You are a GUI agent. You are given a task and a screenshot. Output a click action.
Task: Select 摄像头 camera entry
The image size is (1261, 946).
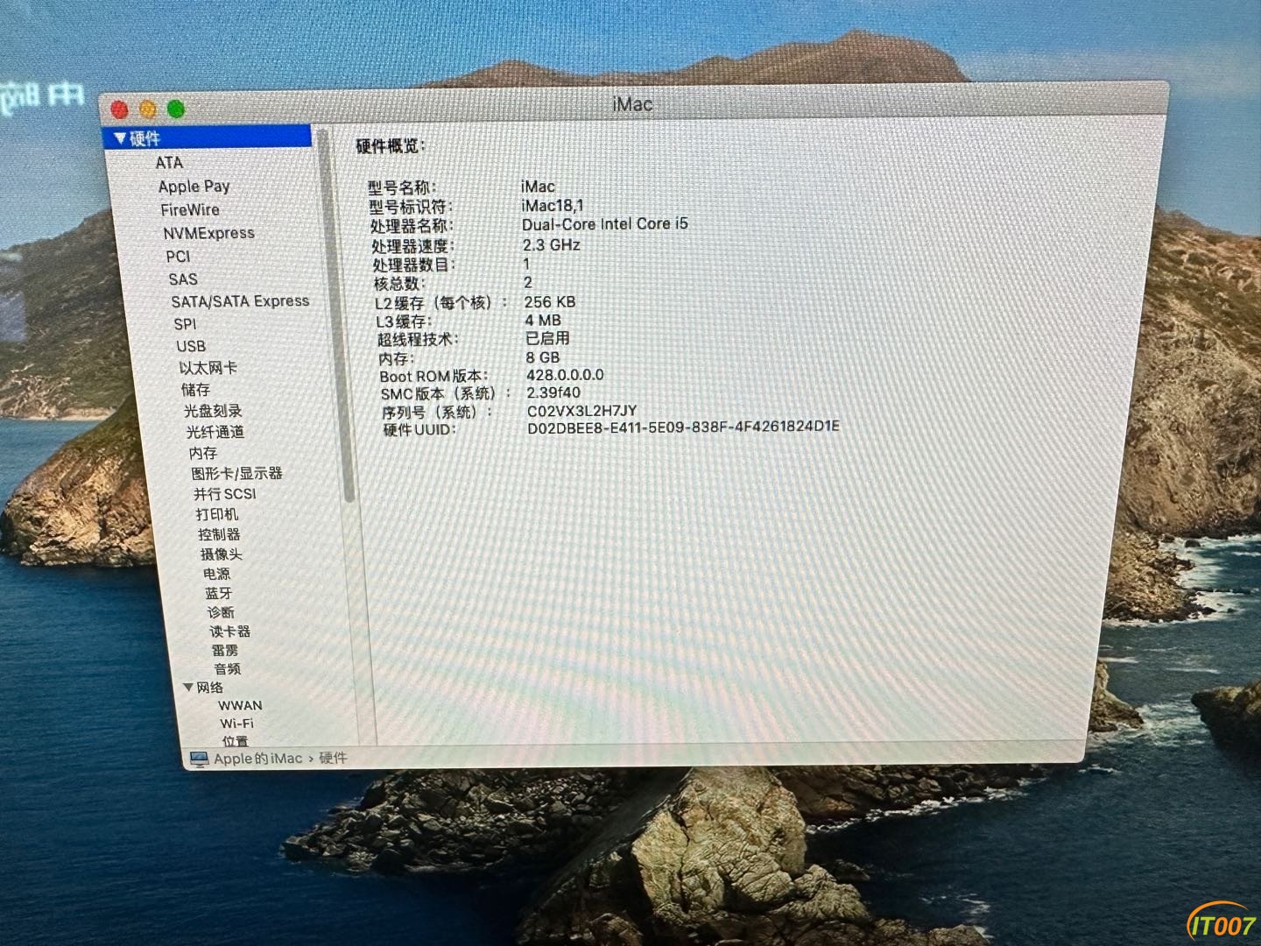[x=221, y=554]
